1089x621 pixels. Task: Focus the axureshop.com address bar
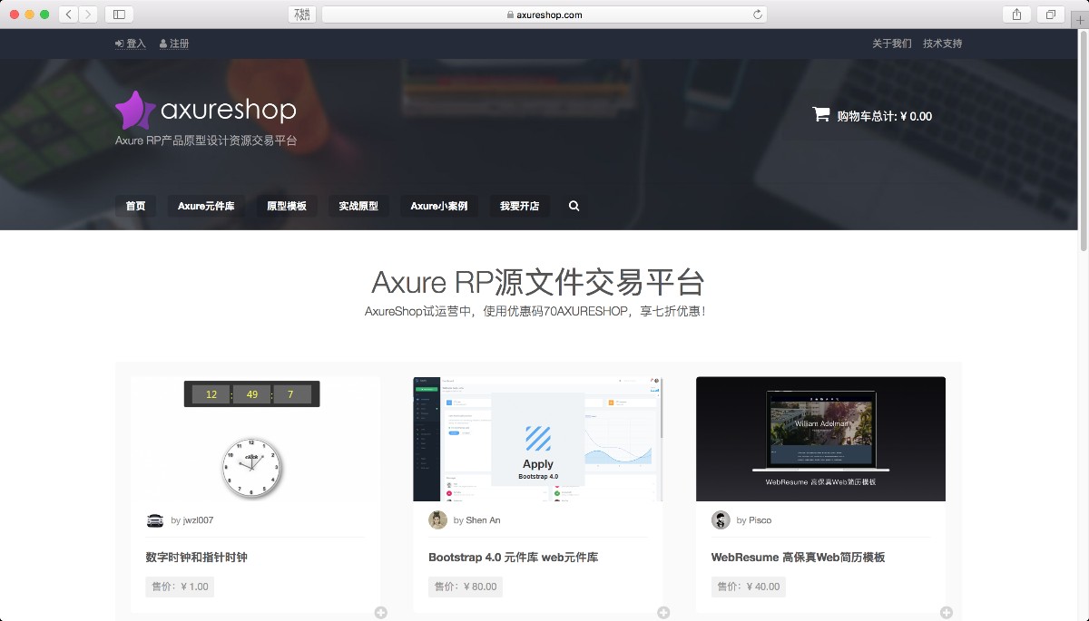click(544, 15)
